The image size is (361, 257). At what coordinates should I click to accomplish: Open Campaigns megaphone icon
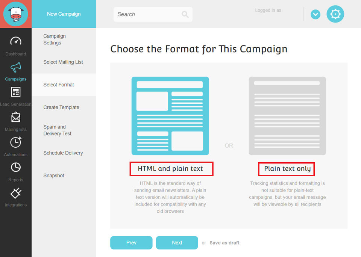pyautogui.click(x=16, y=67)
